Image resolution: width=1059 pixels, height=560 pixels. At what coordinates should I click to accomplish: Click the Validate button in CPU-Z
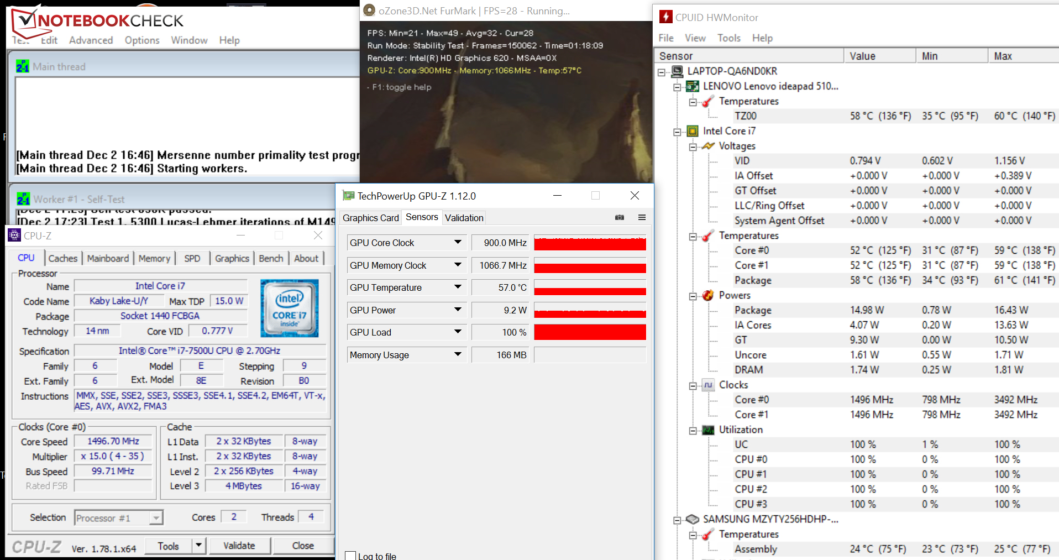[x=239, y=546]
